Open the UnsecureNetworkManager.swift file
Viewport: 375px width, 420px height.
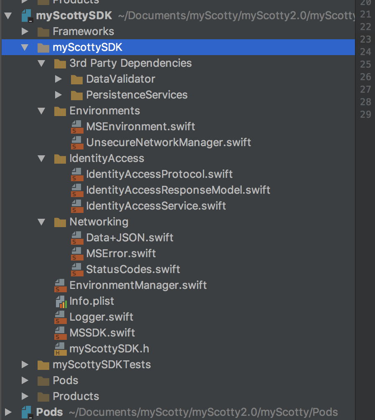point(169,142)
